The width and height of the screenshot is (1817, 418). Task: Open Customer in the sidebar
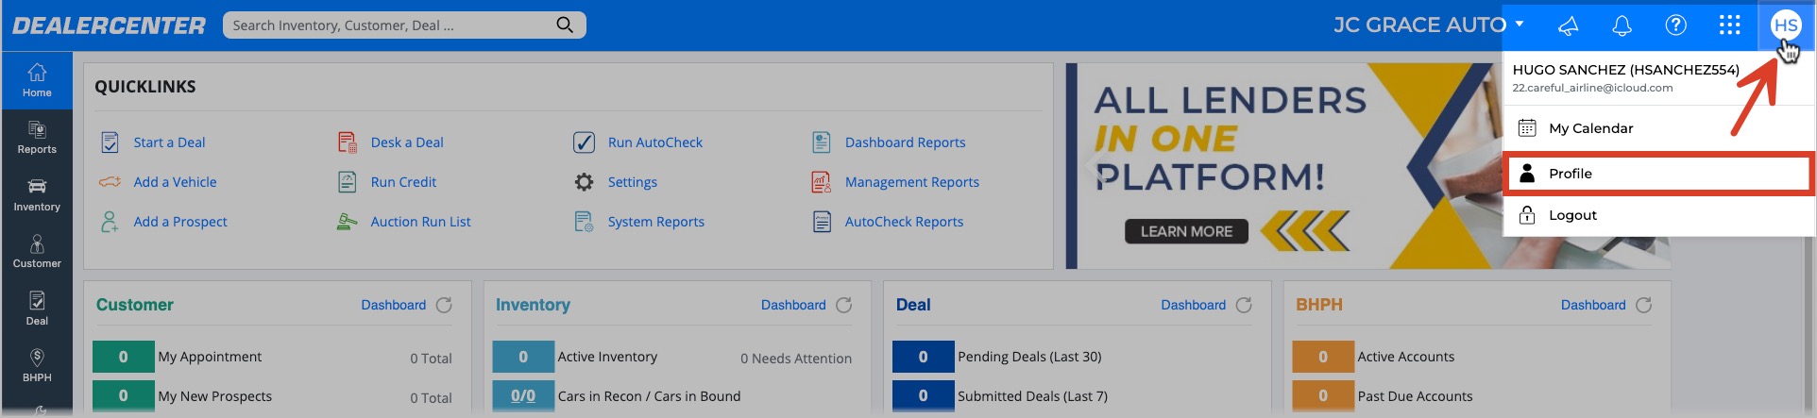[x=37, y=252]
